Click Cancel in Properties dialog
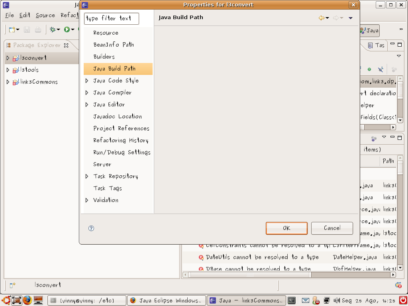 332,228
